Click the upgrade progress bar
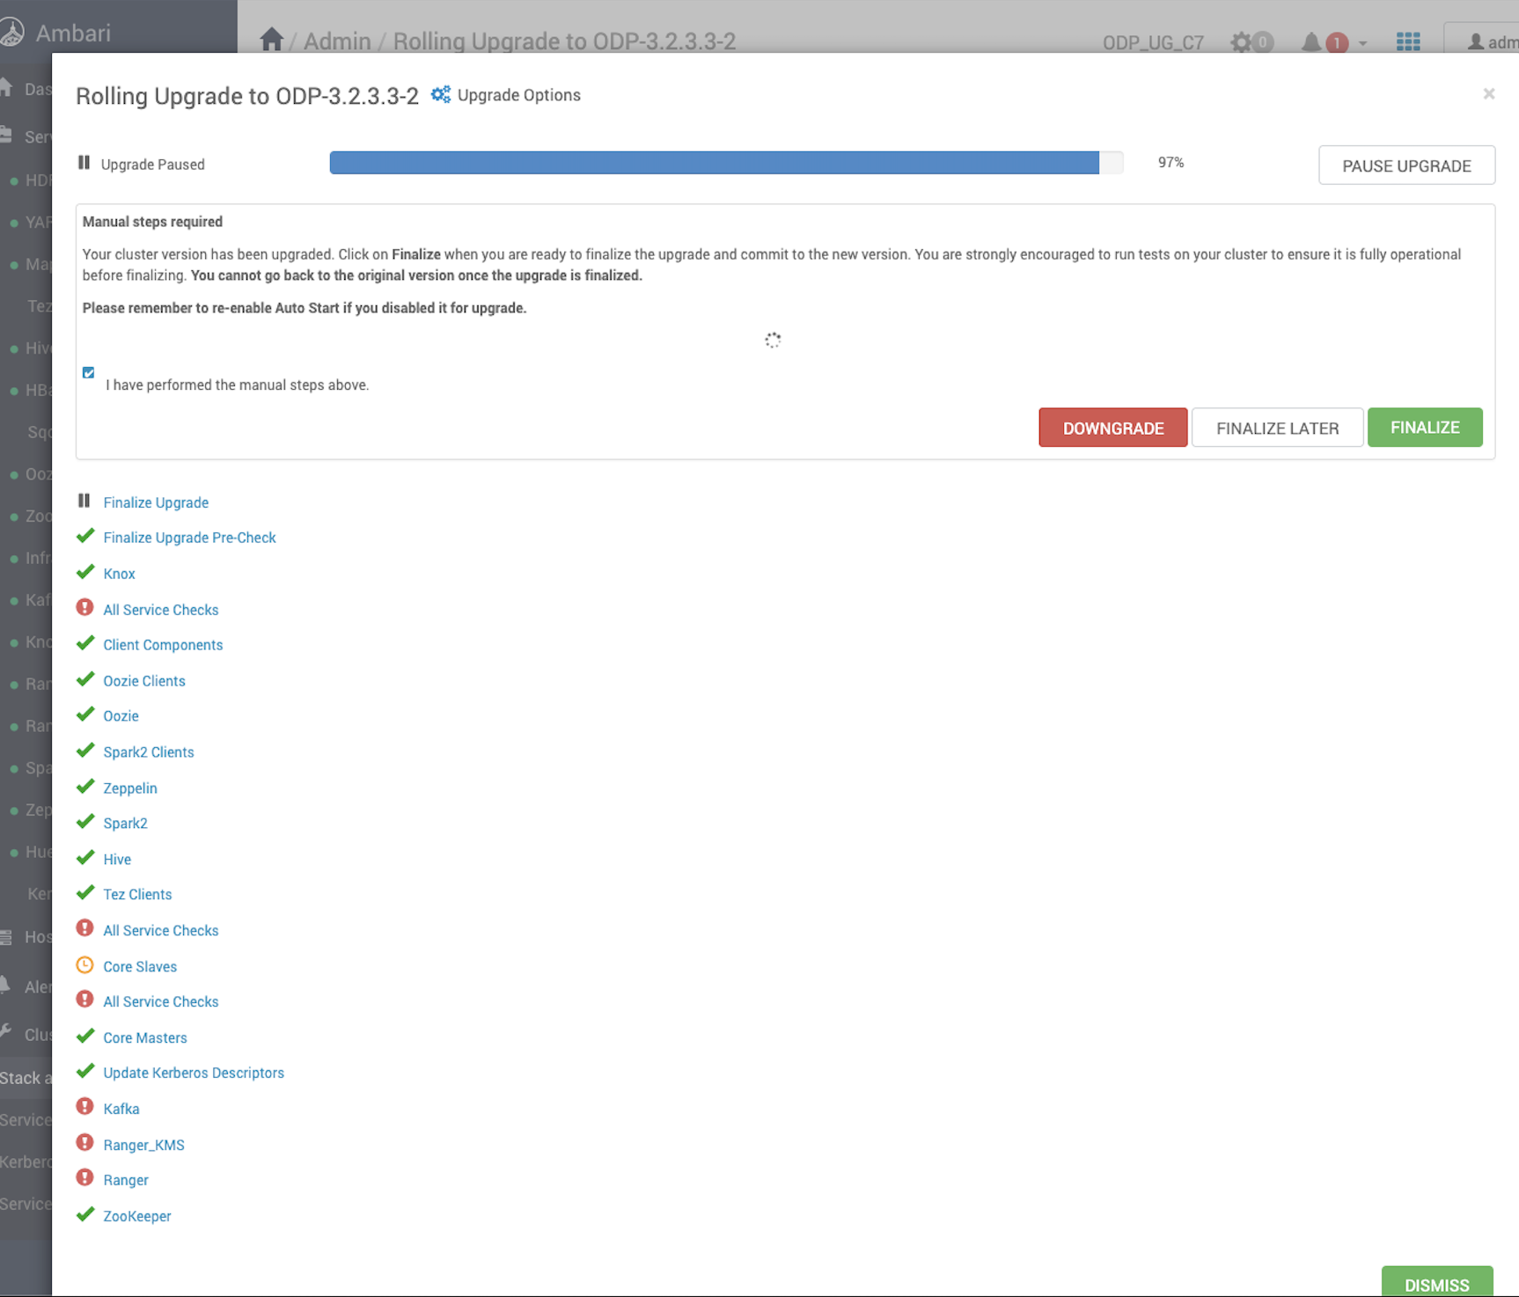Viewport: 1519px width, 1297px height. point(726,163)
